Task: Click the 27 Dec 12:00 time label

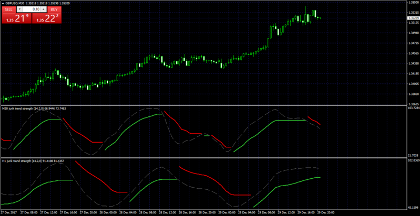Action: (x=48, y=213)
